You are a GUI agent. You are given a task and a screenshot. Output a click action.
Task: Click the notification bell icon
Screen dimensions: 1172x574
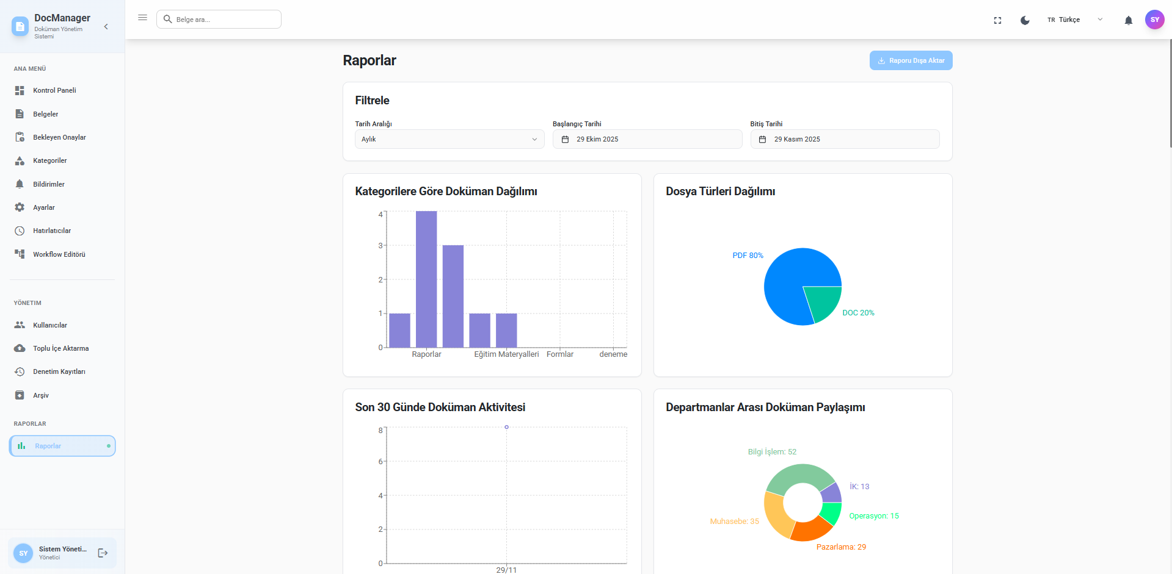tap(1128, 20)
